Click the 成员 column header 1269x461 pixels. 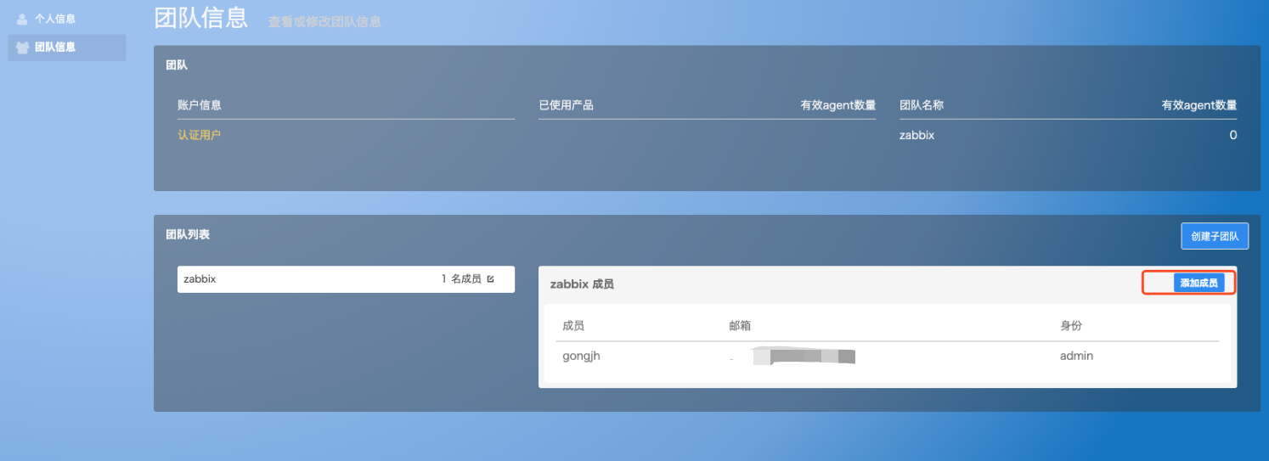click(573, 326)
